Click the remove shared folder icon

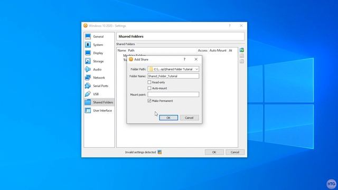(242, 61)
